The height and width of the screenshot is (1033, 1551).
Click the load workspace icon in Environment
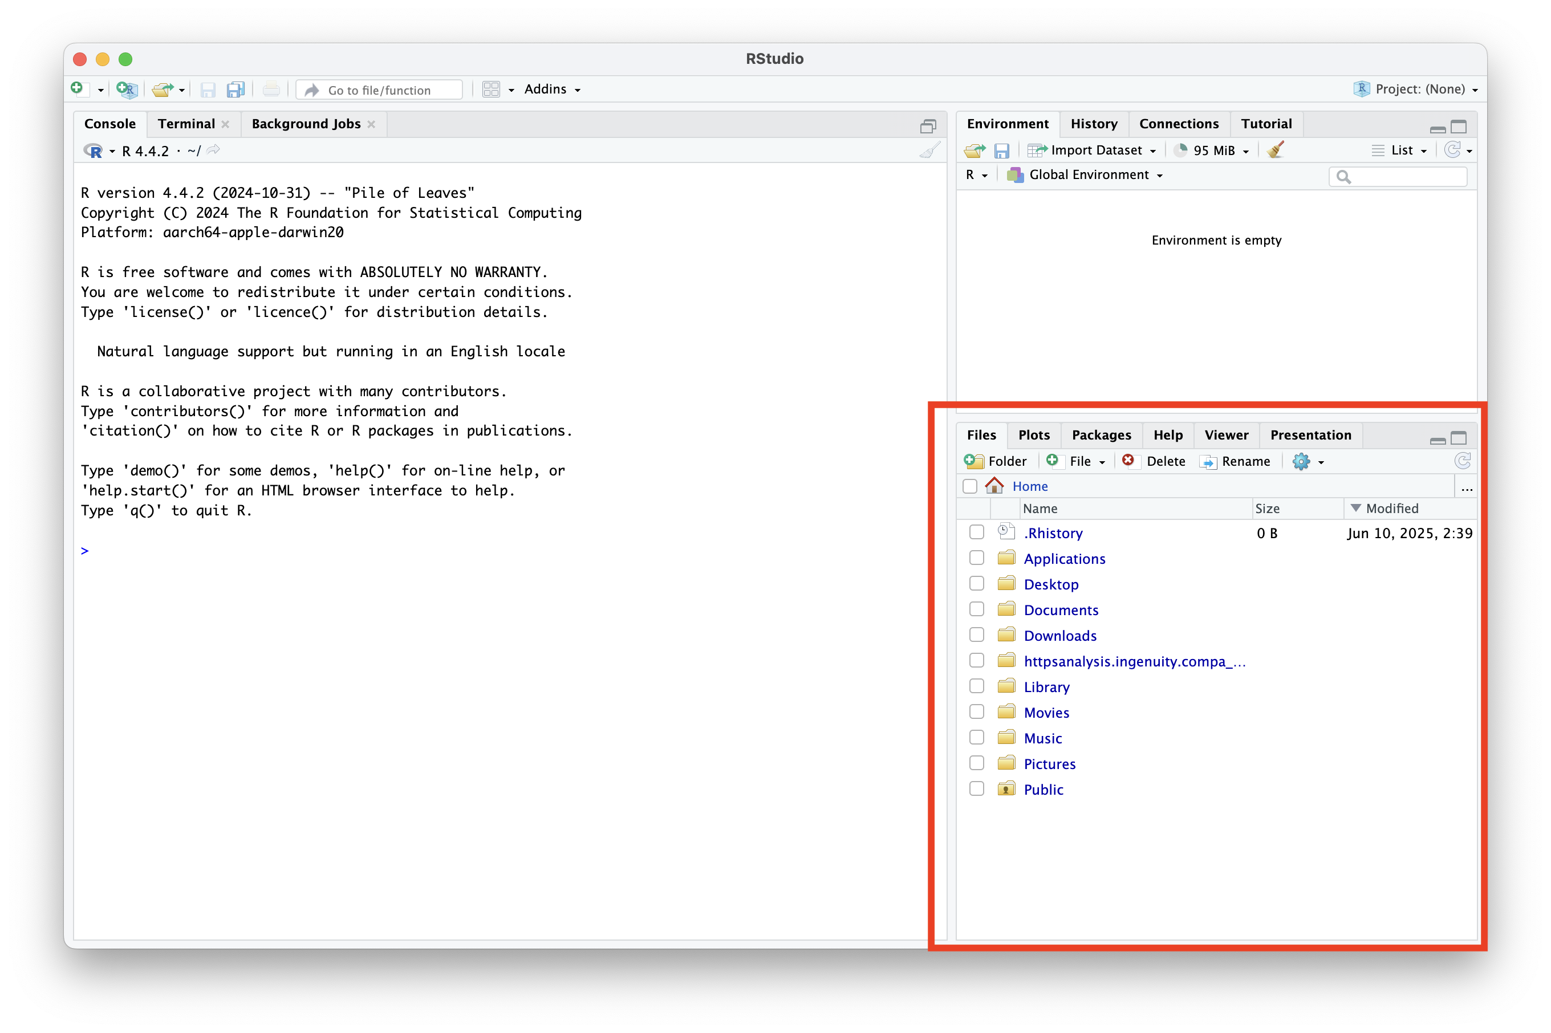pyautogui.click(x=974, y=151)
